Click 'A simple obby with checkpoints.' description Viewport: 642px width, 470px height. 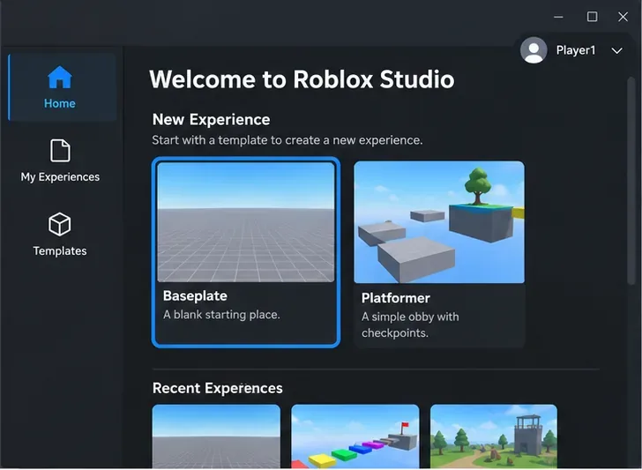pos(410,325)
